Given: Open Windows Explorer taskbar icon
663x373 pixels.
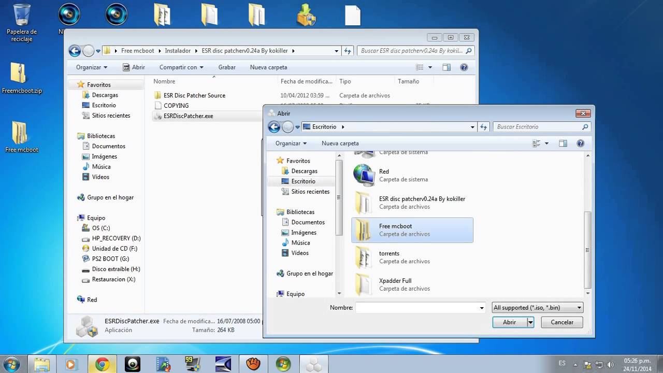Looking at the screenshot, I should point(42,365).
